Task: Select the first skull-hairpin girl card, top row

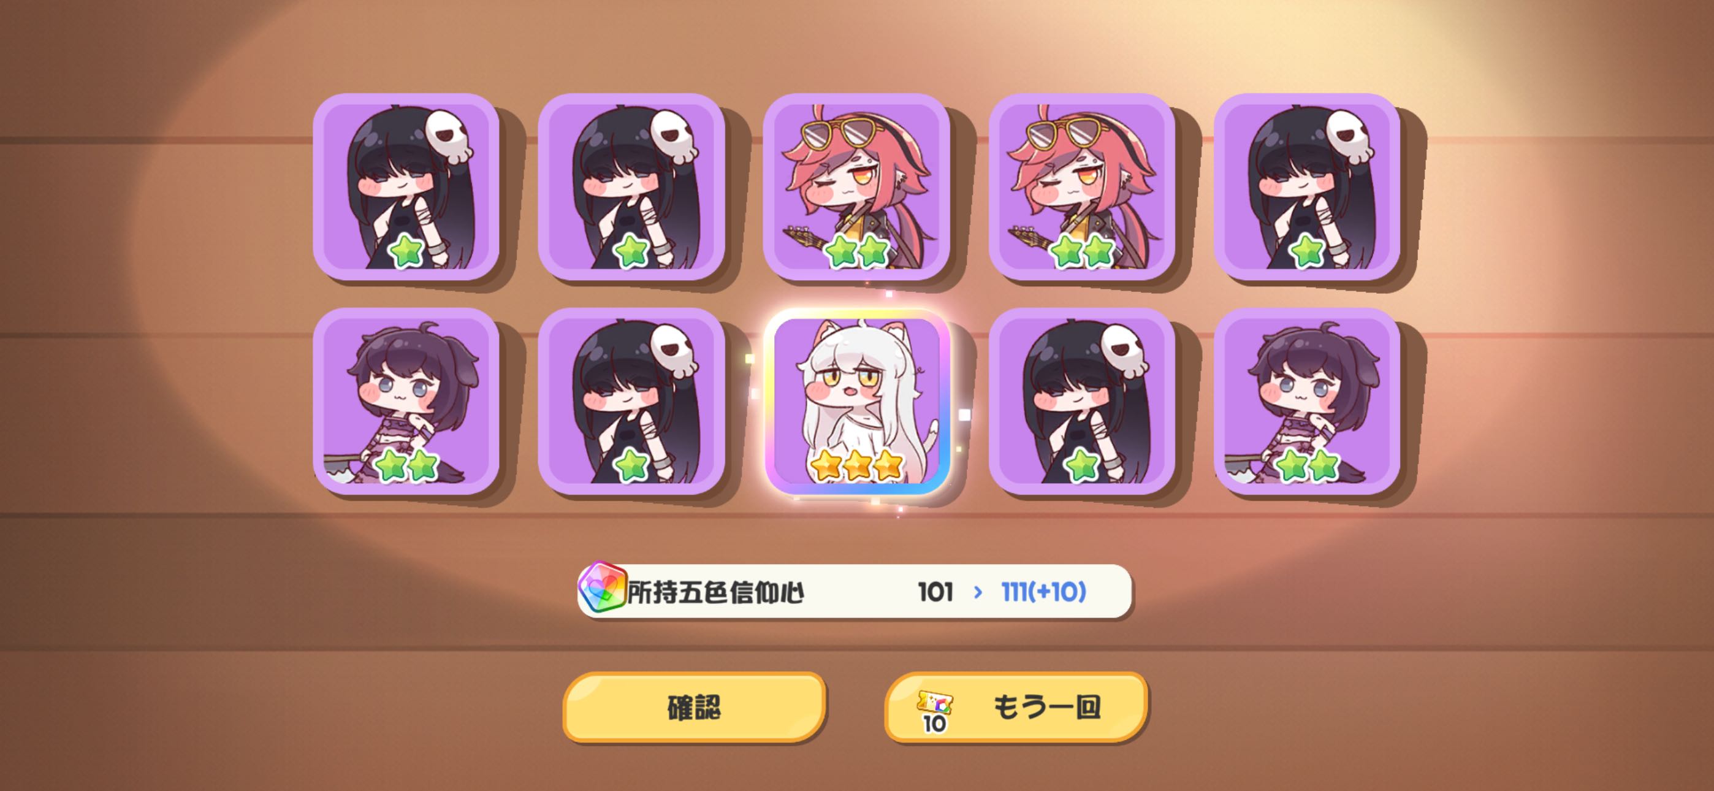Action: click(x=406, y=187)
